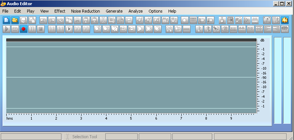Click the Save floppy disk icon
This screenshot has width=294, height=140.
pyautogui.click(x=23, y=20)
